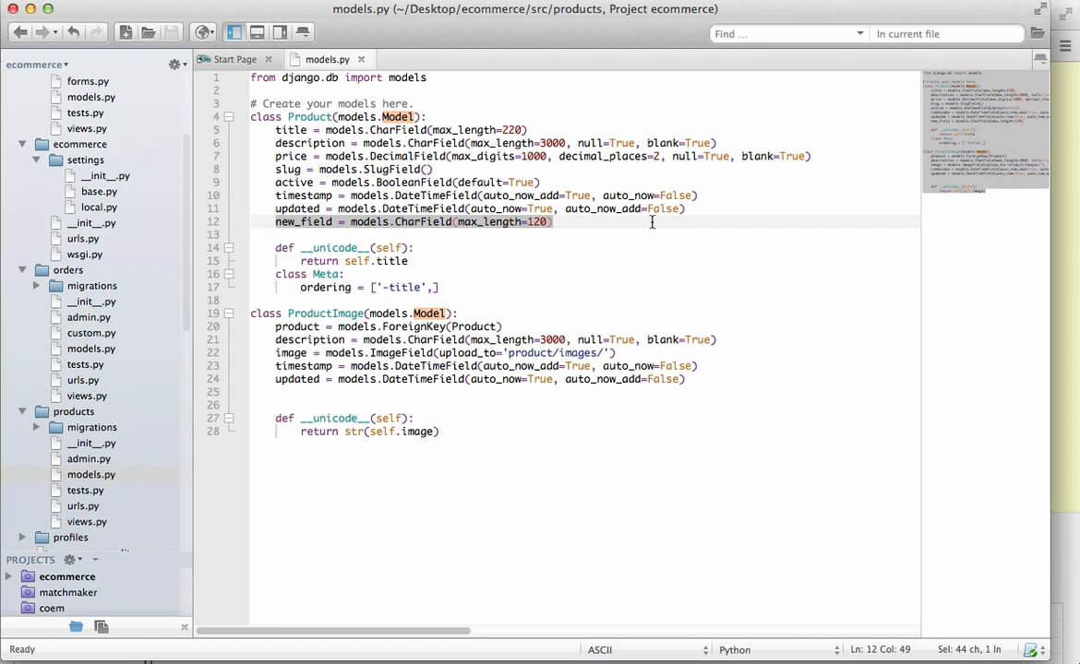Click the small arrow beside the Projects gear
Viewport: 1080px width, 664px height.
[95, 560]
